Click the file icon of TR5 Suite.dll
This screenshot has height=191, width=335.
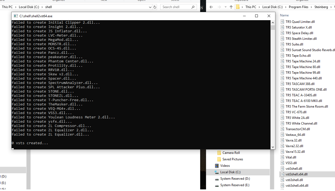282,44
